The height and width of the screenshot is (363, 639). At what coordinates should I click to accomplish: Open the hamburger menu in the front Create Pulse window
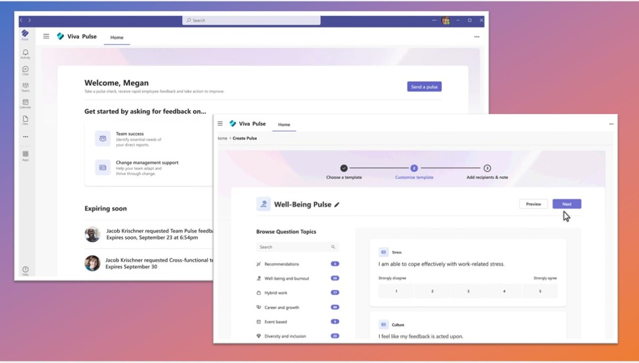point(220,123)
